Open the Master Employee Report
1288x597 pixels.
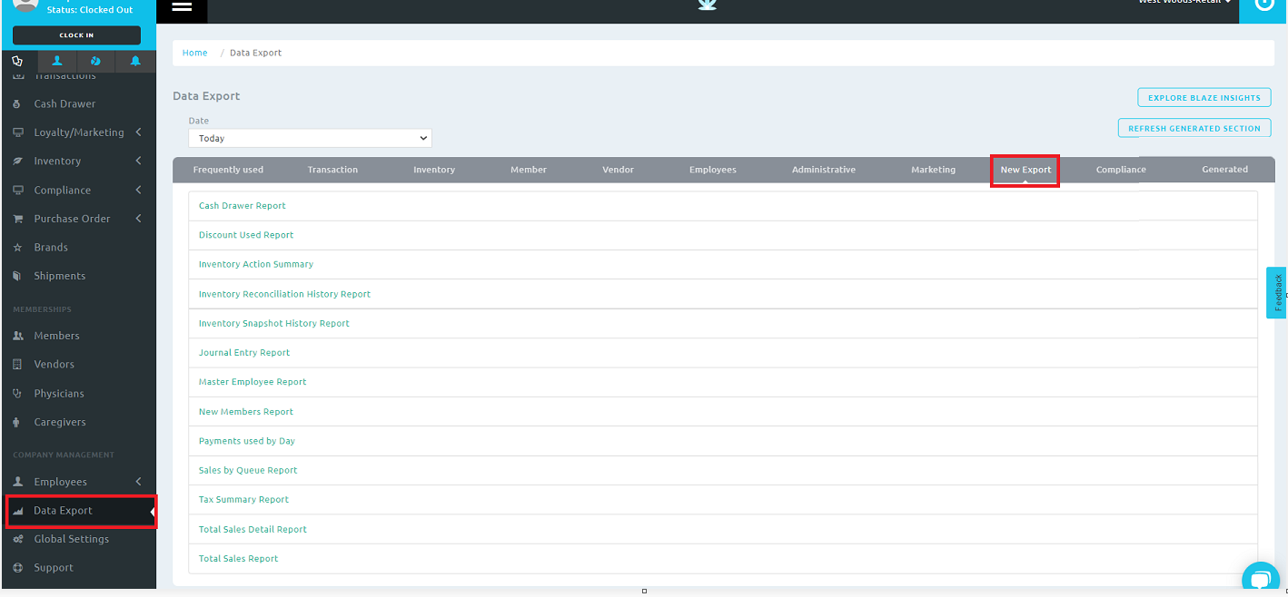click(253, 382)
